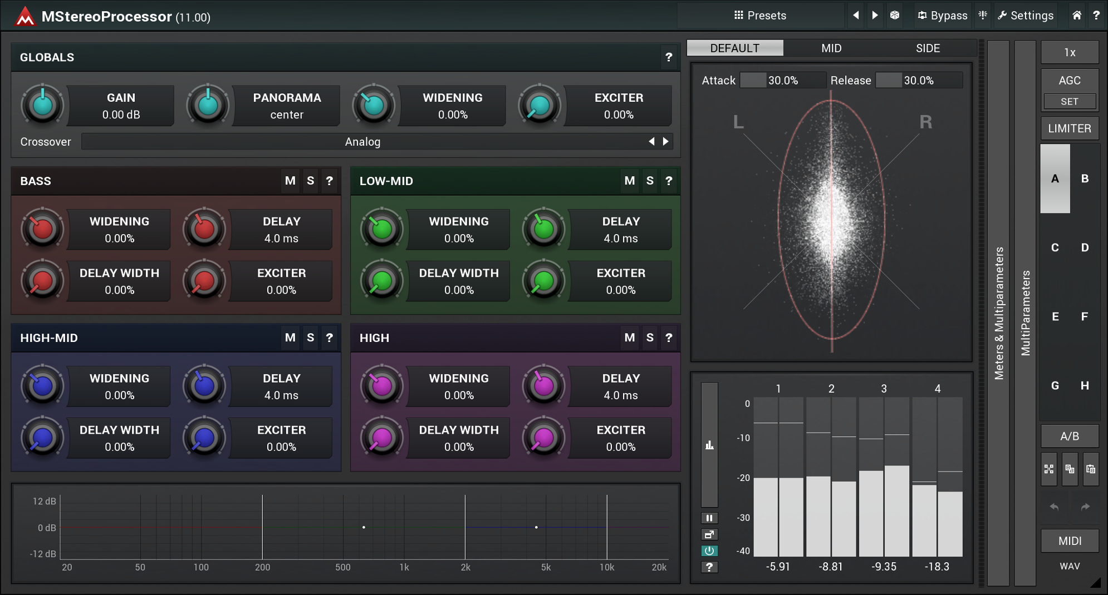Open the MIDI settings button
This screenshot has width=1108, height=595.
1070,541
